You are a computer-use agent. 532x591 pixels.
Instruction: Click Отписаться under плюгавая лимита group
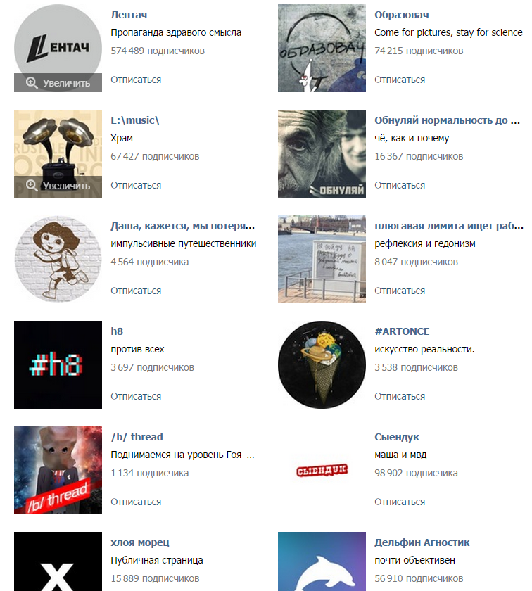(x=400, y=291)
